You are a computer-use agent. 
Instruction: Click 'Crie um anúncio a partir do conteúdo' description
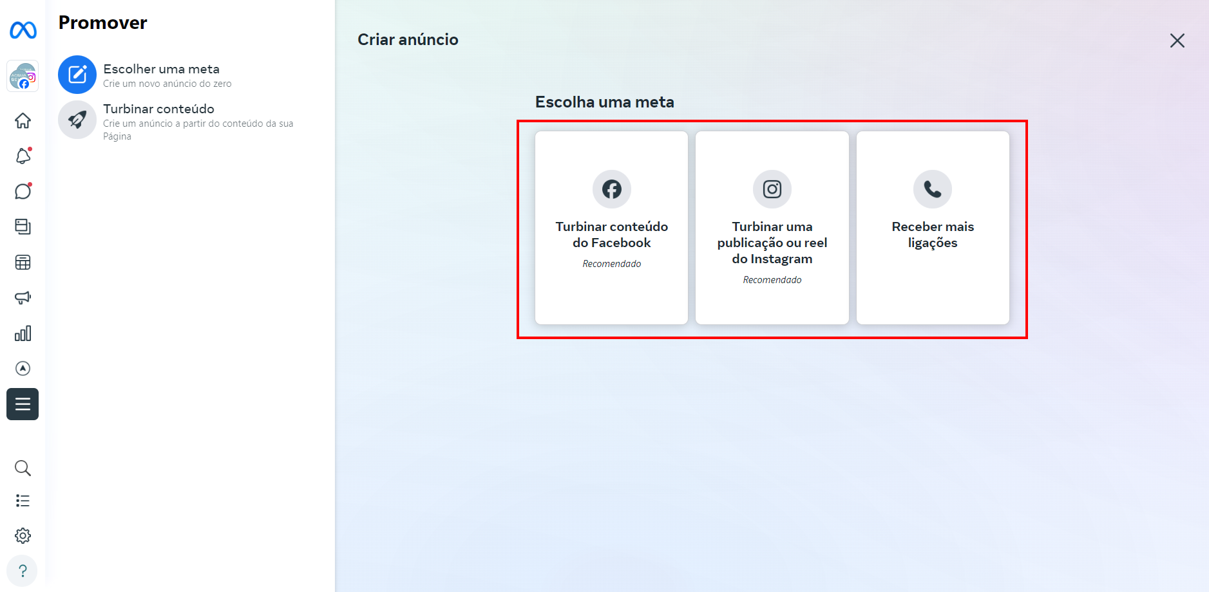pyautogui.click(x=198, y=129)
